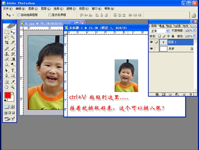Switch to 通道 channels tab
The width and height of the screenshot is (199, 150).
(161, 26)
